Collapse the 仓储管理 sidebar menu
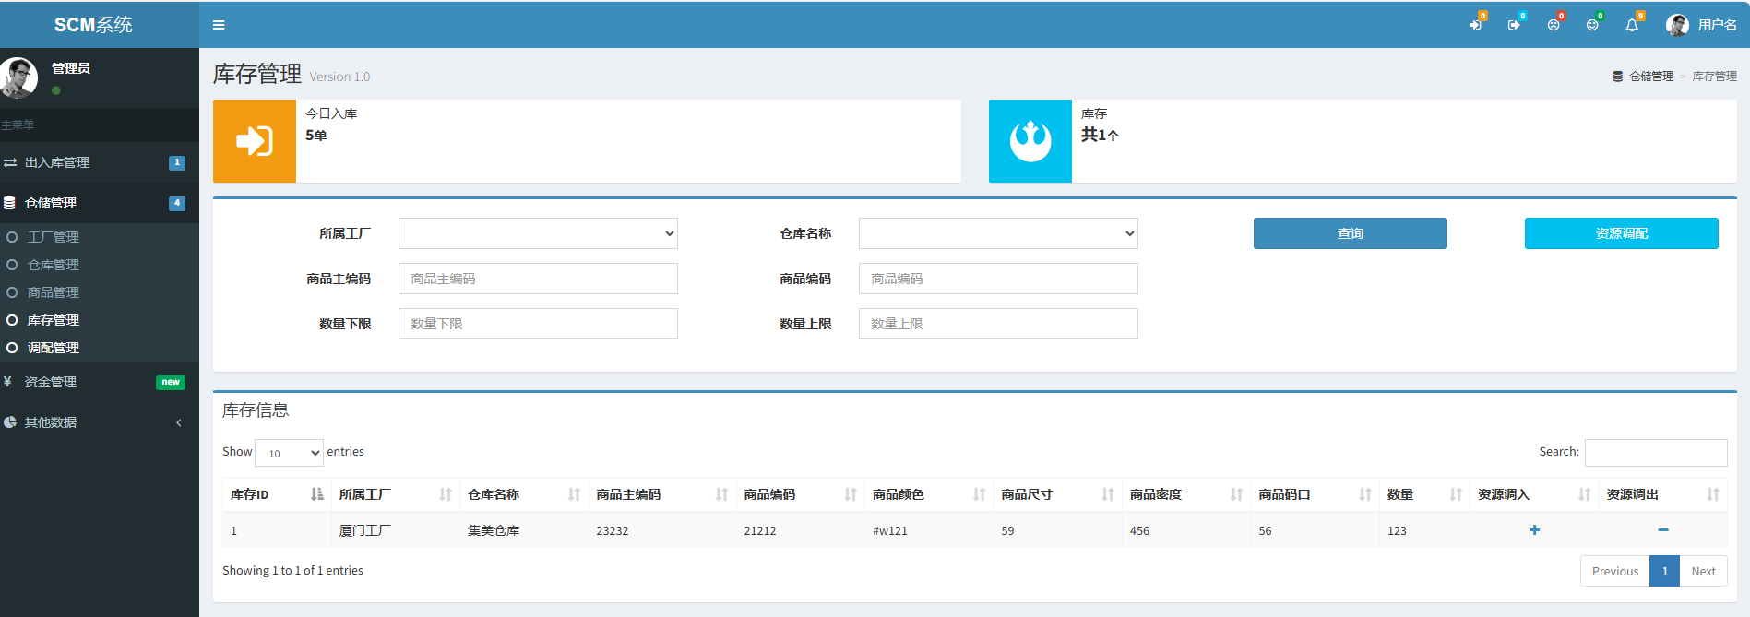This screenshot has width=1750, height=617. coord(99,203)
